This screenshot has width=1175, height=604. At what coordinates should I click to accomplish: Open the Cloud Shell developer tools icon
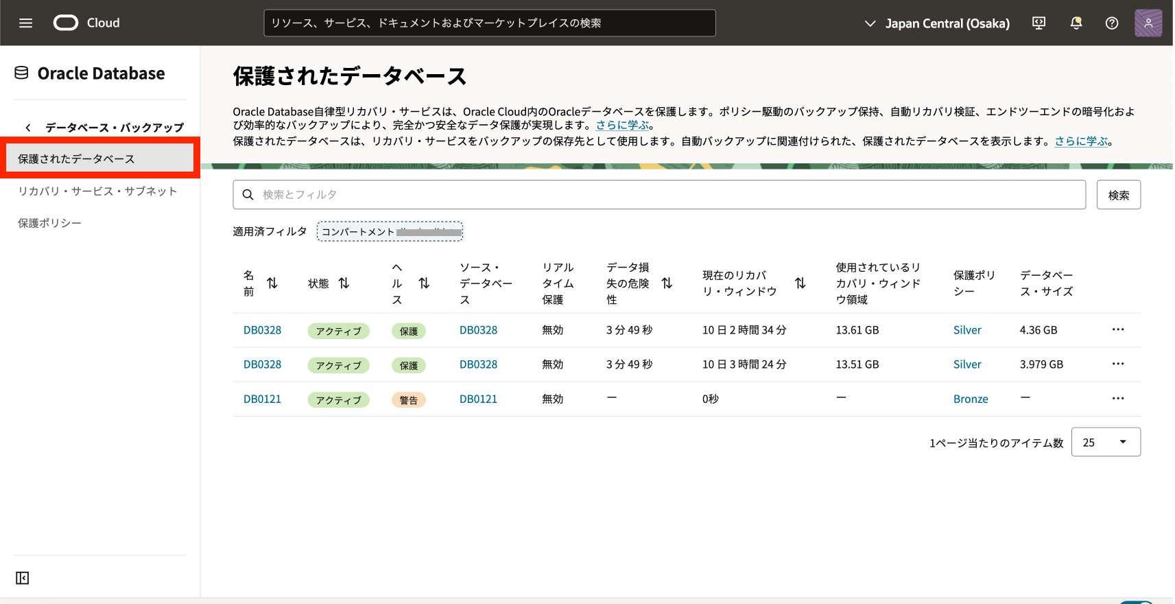coord(1038,23)
